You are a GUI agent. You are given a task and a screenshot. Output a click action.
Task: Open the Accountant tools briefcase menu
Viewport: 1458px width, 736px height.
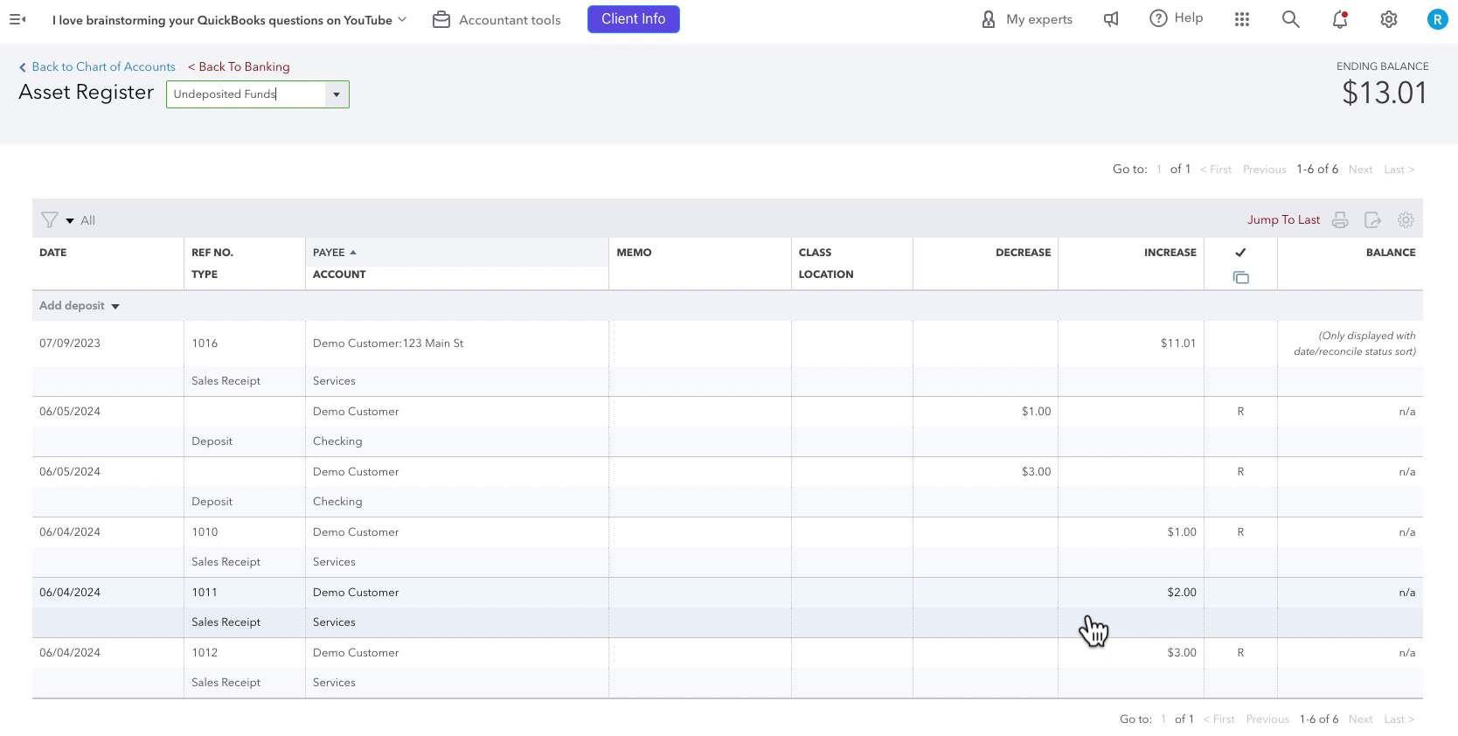pos(441,19)
